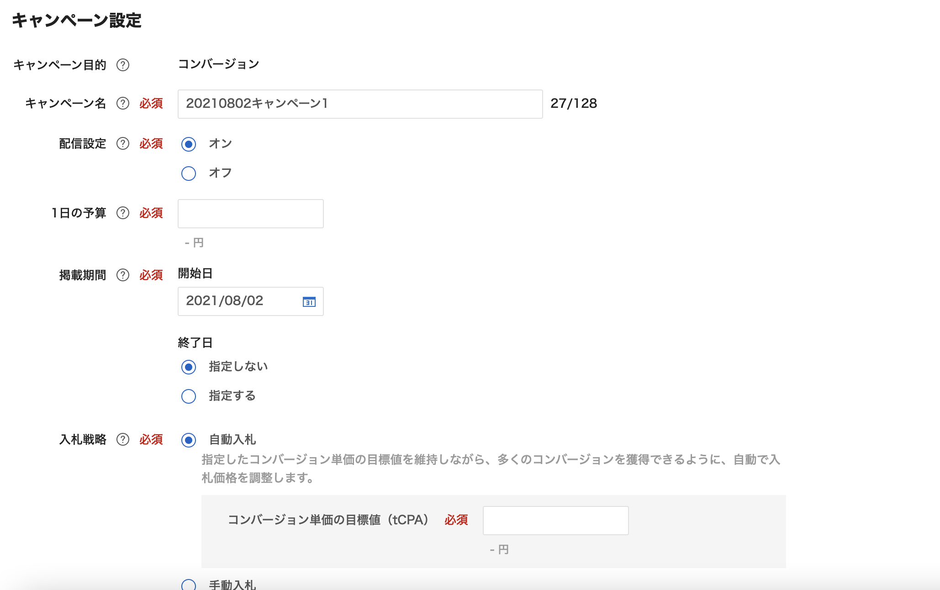This screenshot has height=590, width=940.
Task: Click help icon next to 掲載期間
Action: pos(123,275)
